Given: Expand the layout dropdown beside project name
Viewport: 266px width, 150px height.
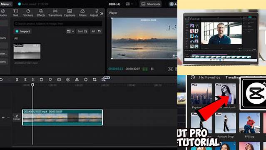Looking at the screenshot, I should coord(129,4).
